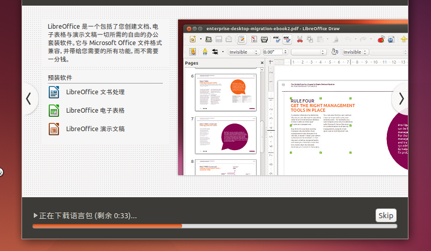Select page 7 thumbnail in Pages panel
Image resolution: width=431 pixels, height=251 pixels.
(x=226, y=135)
